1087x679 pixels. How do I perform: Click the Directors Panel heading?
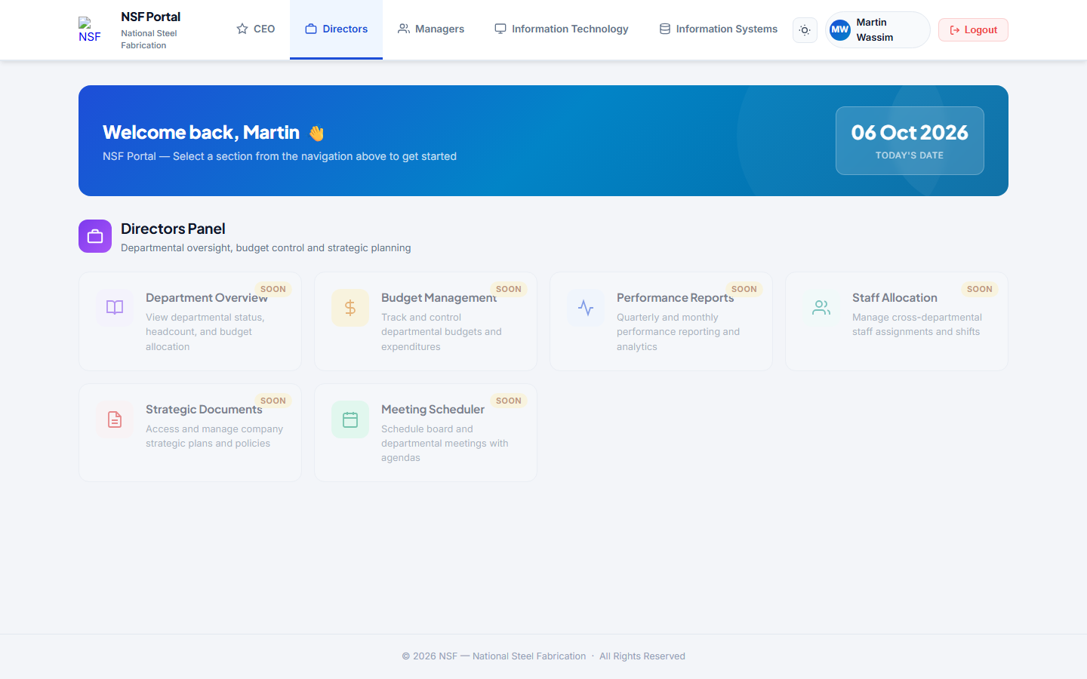pos(173,229)
